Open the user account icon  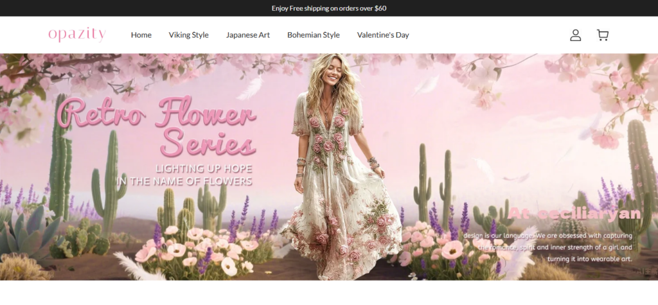click(x=575, y=35)
